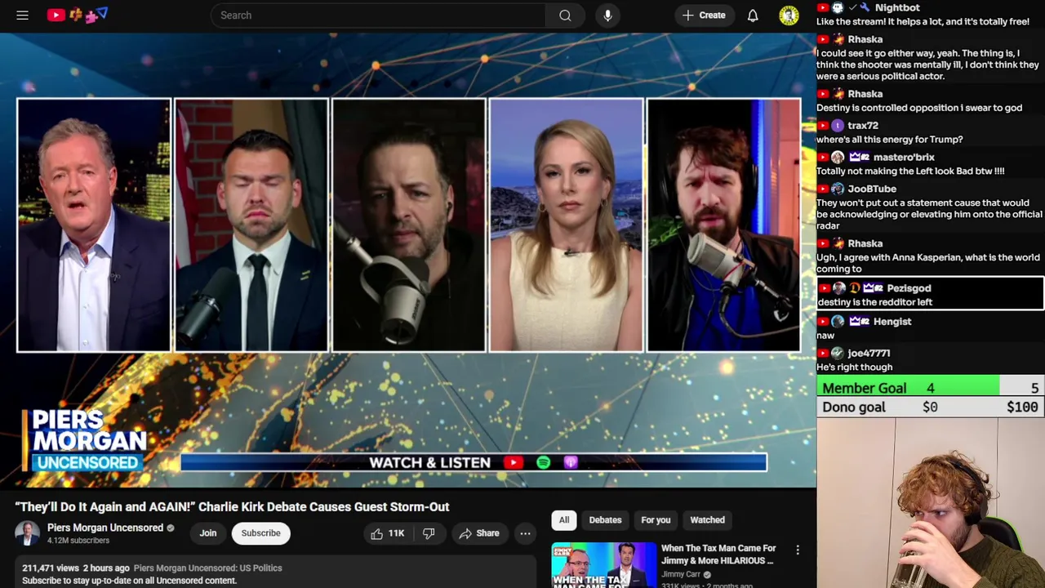Click Apple Podcasts icon in banner
1045x588 pixels.
pos(571,463)
